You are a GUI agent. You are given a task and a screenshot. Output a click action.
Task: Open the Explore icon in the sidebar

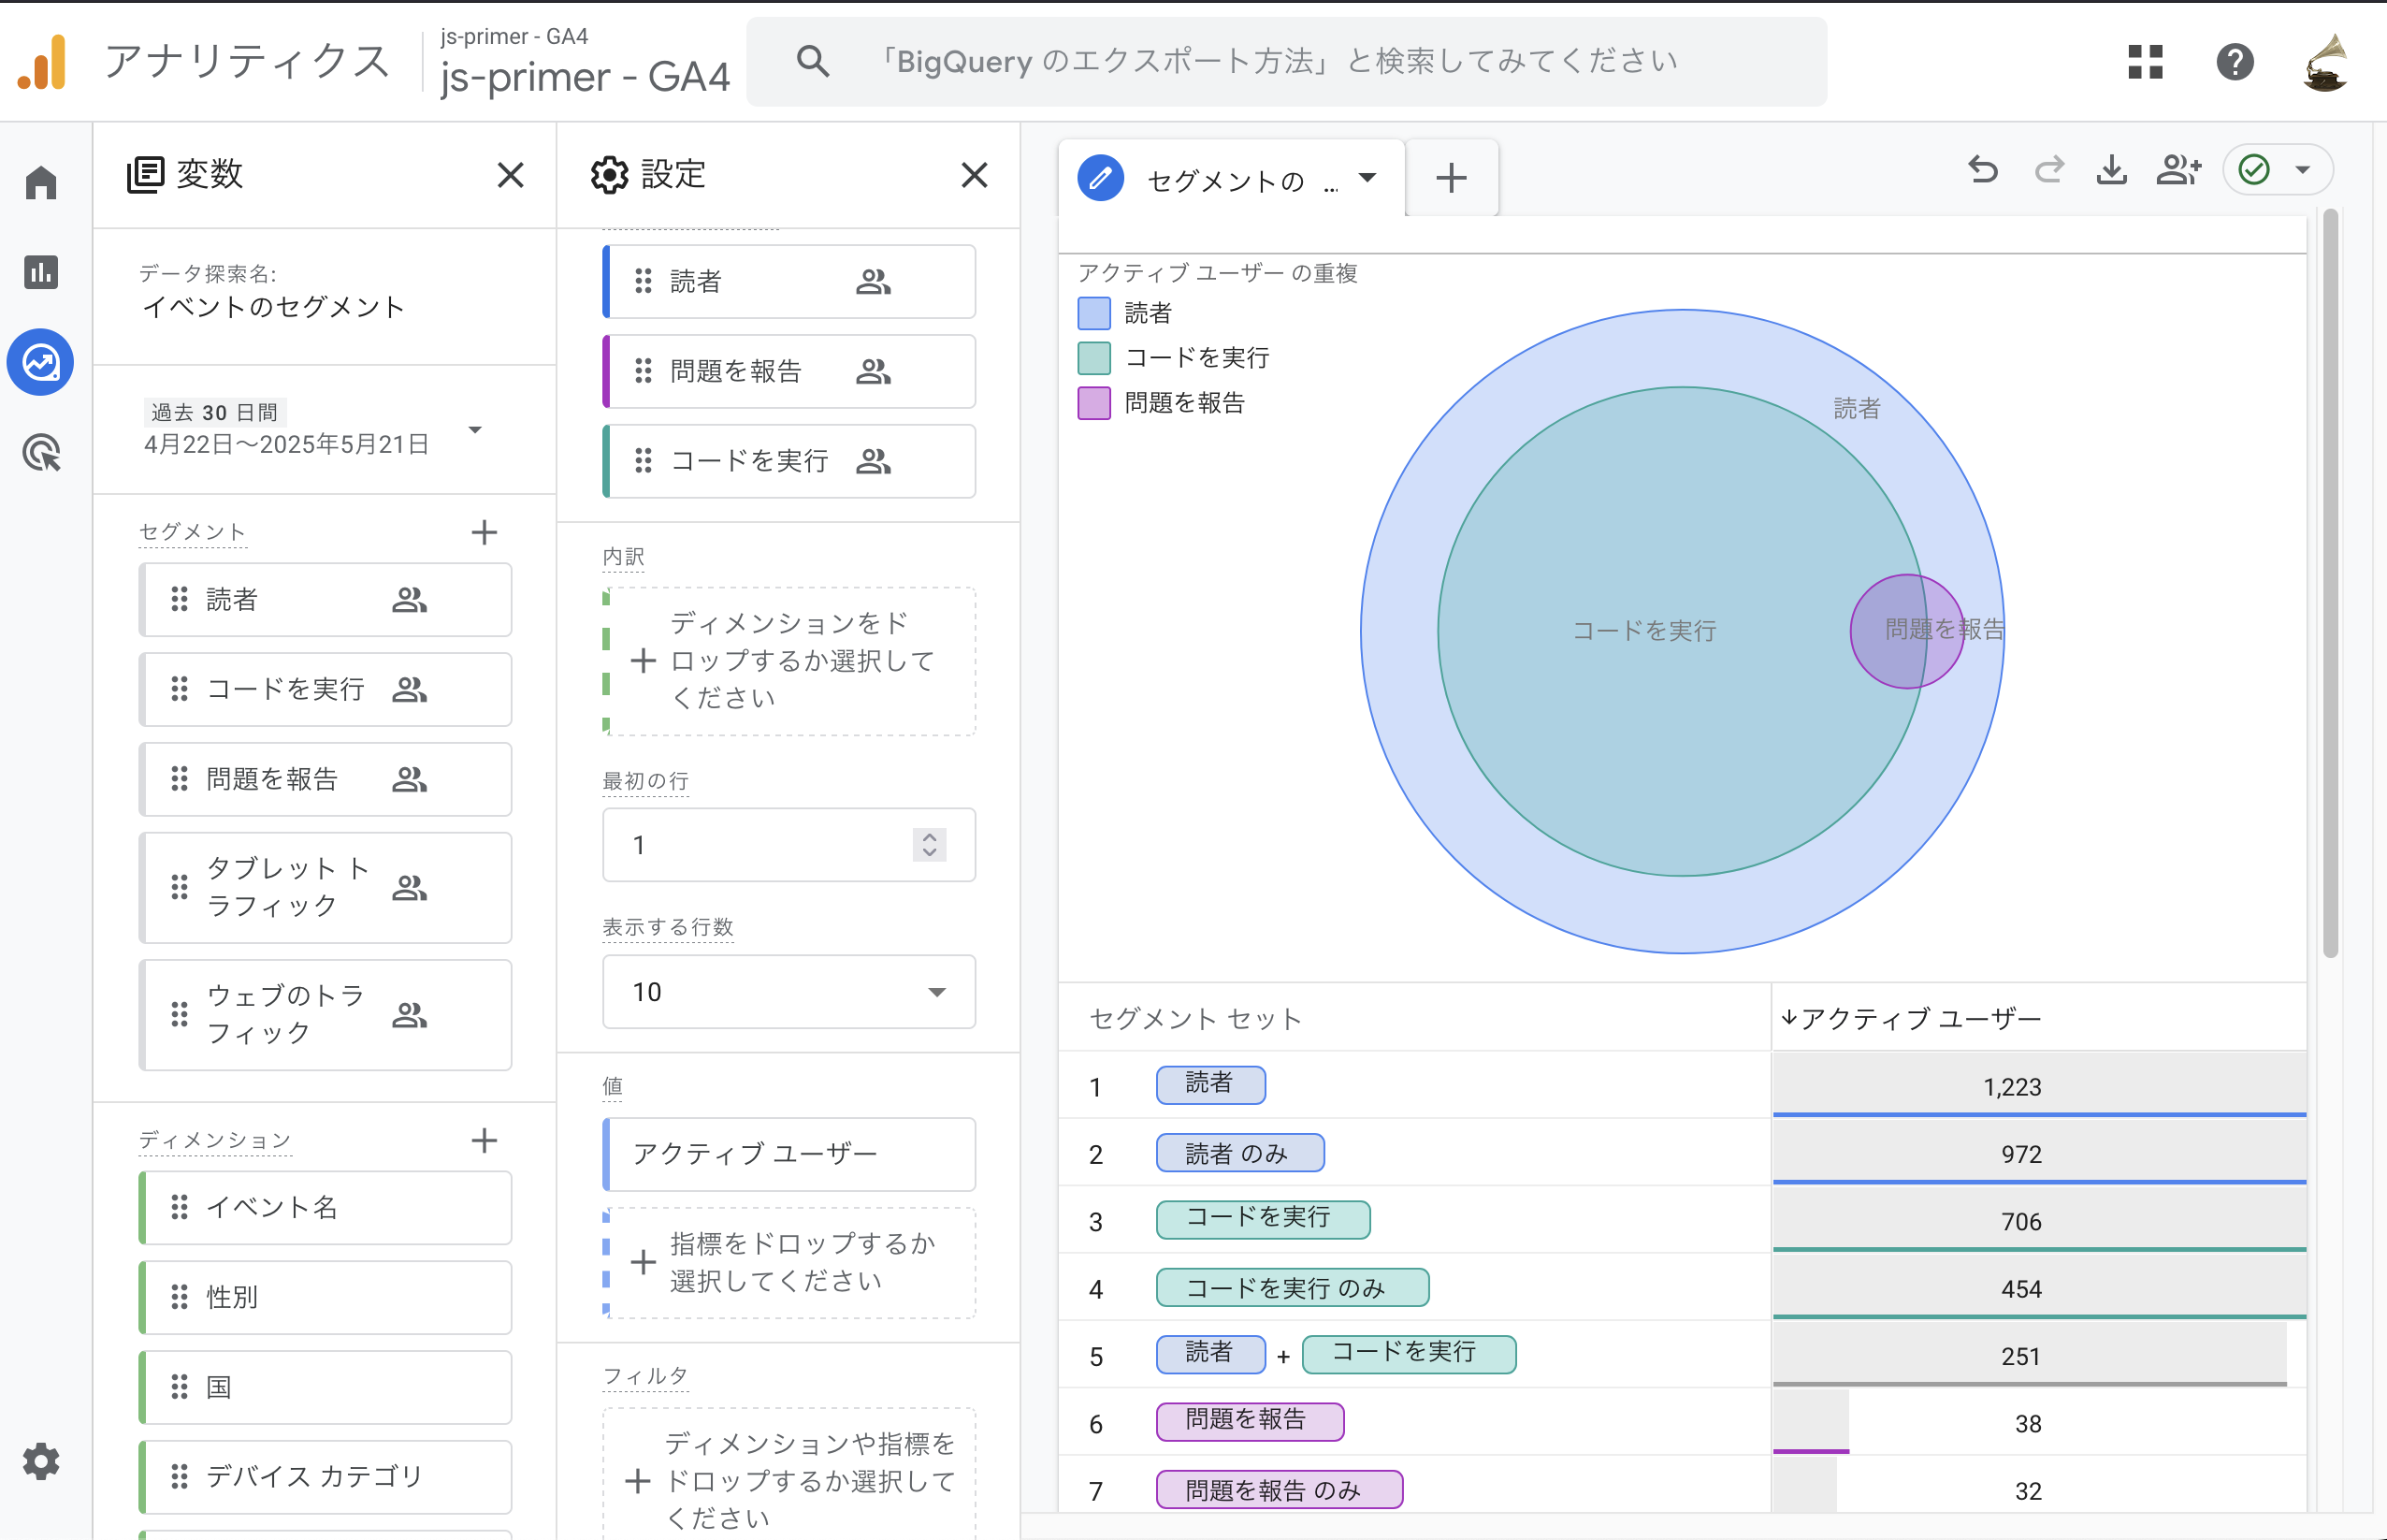(x=41, y=362)
